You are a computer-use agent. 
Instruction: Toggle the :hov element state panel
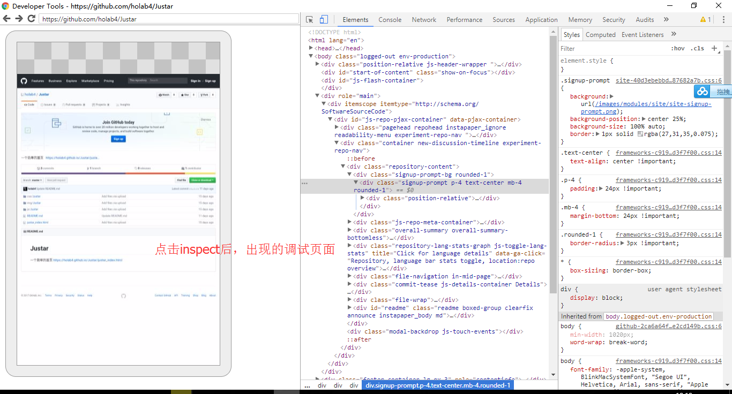tap(678, 48)
